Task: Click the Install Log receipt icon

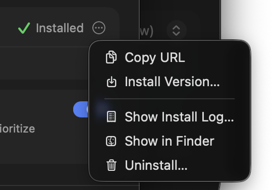Action: coord(112,116)
